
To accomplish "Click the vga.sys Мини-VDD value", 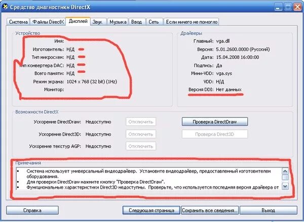I will tap(224, 73).
